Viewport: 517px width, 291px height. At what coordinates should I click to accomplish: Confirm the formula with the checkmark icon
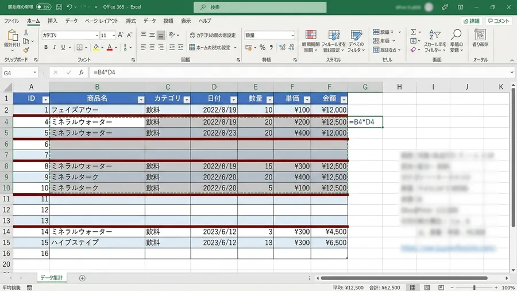click(68, 72)
